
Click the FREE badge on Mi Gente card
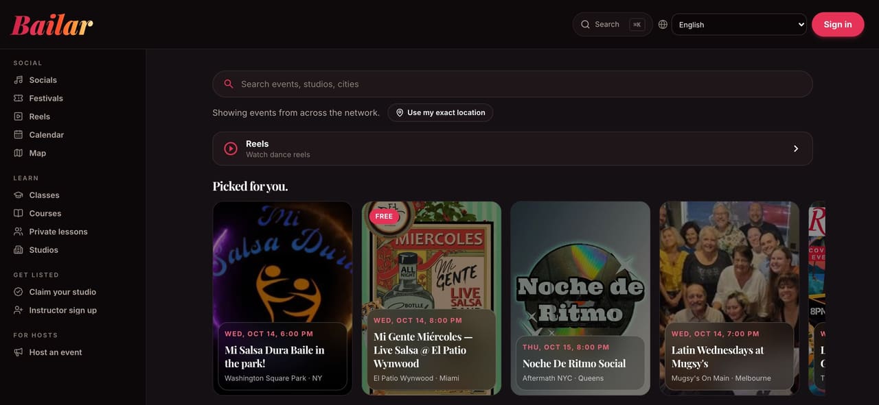tap(384, 217)
